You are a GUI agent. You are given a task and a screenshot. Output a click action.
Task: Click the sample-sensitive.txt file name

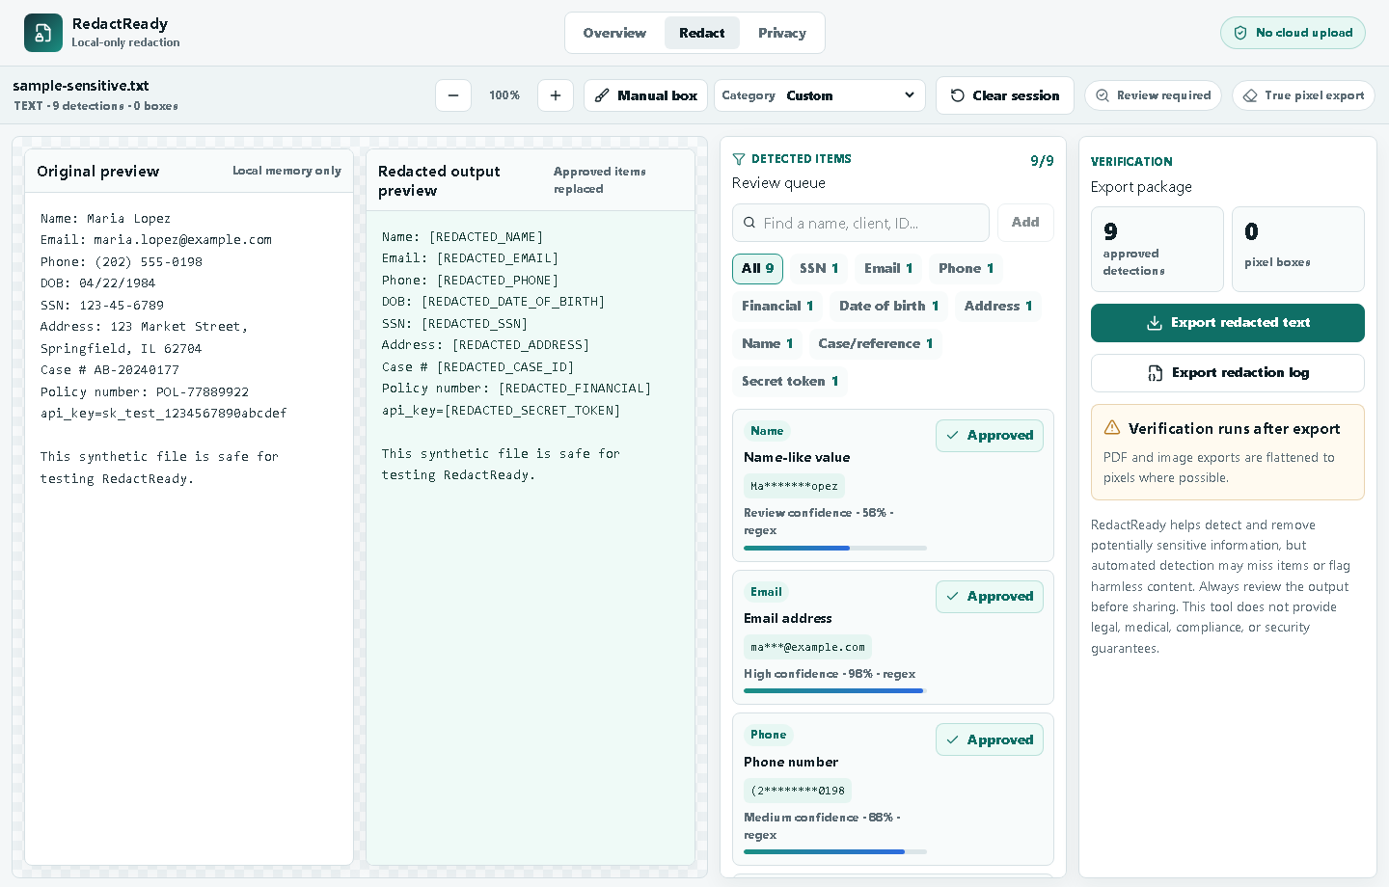(81, 86)
